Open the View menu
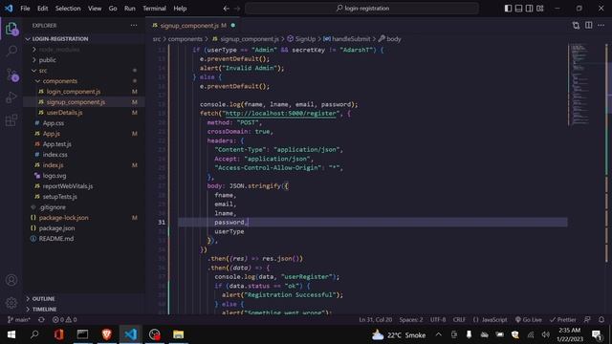612x344 pixels. tap(95, 9)
